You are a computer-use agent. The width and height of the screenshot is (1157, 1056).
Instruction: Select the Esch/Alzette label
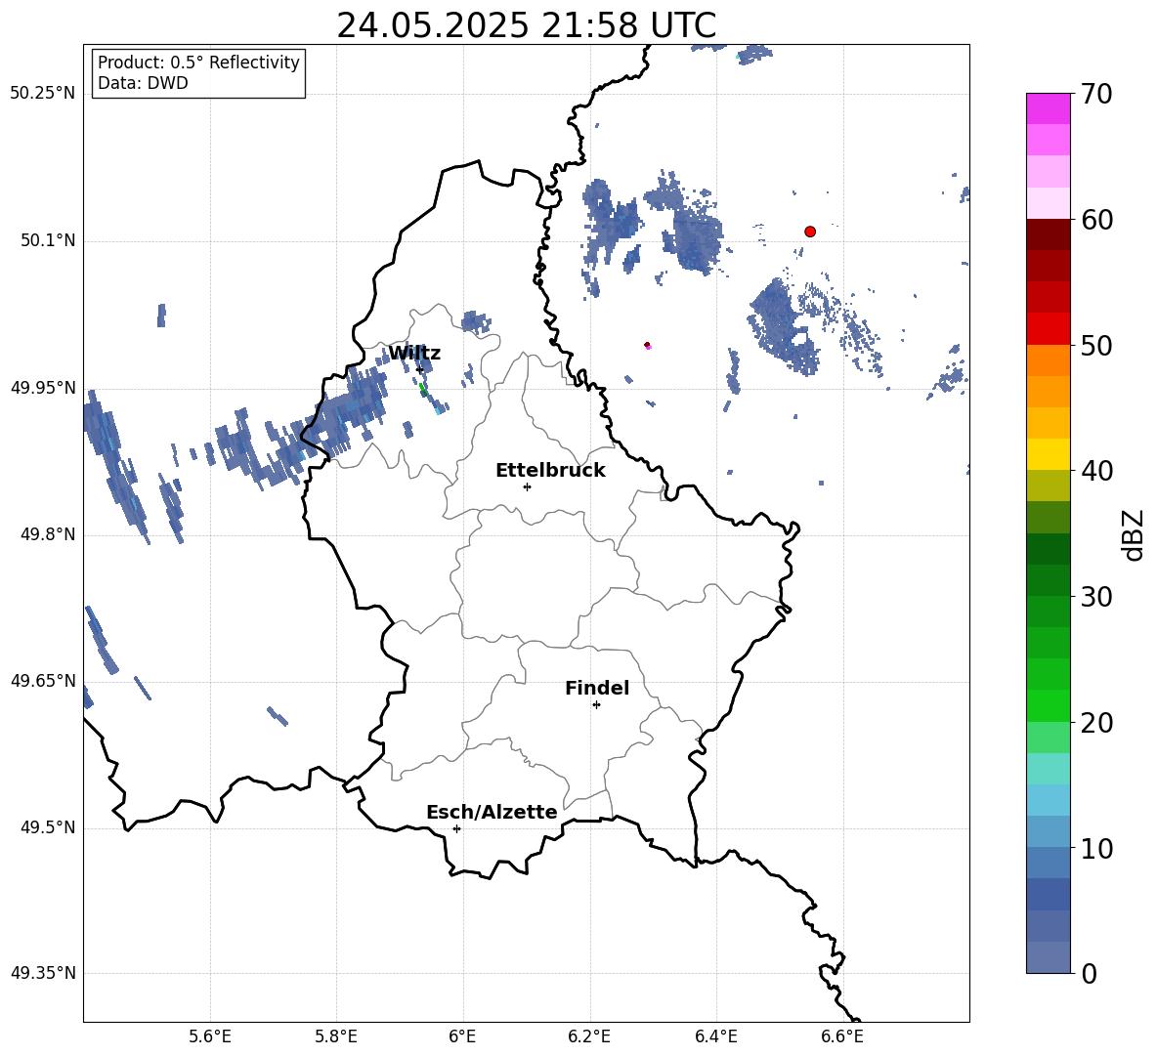click(492, 812)
